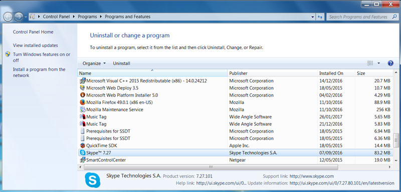Expand the arrow after Programs breadcrumb
Screen dimensions: 401x192
[101, 17]
